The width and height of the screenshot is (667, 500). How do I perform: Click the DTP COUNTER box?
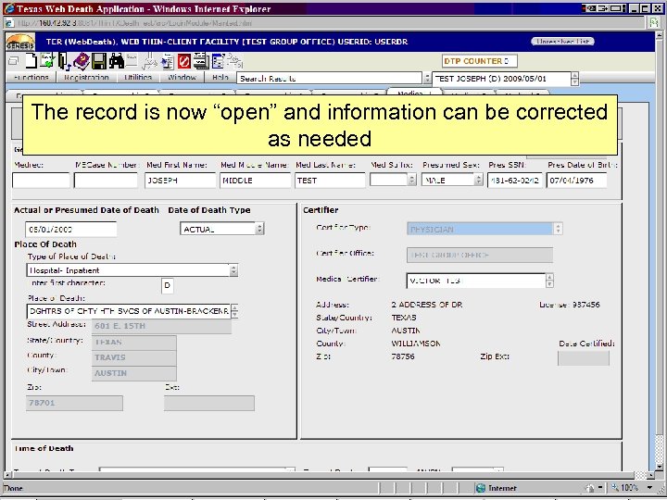(x=480, y=61)
